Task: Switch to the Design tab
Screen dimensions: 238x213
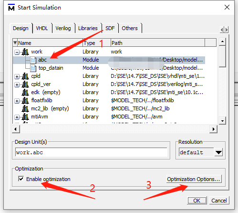Action: click(x=21, y=28)
